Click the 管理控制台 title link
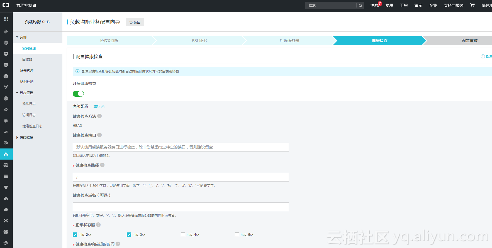The image size is (492, 248). point(26,5)
